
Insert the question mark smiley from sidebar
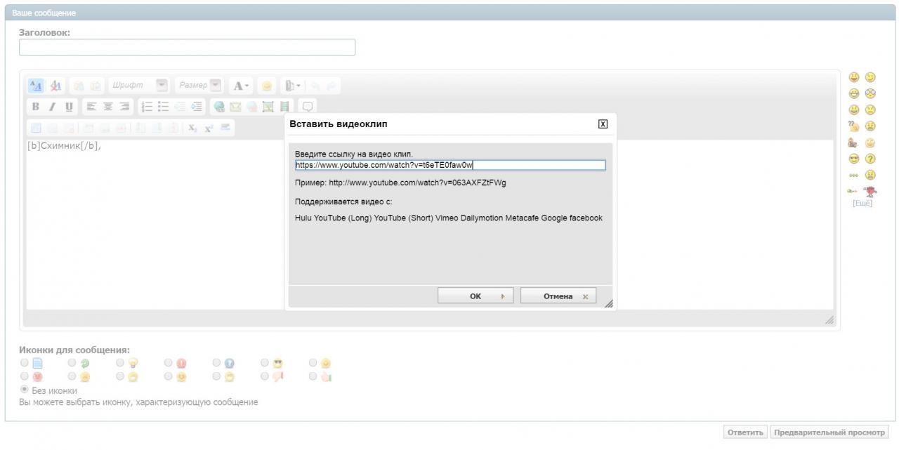click(x=870, y=159)
